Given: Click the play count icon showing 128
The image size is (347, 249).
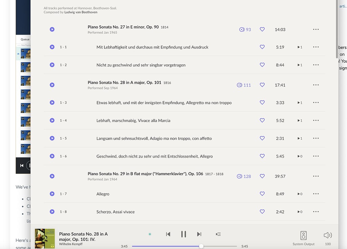Looking at the screenshot, I should tap(239, 176).
